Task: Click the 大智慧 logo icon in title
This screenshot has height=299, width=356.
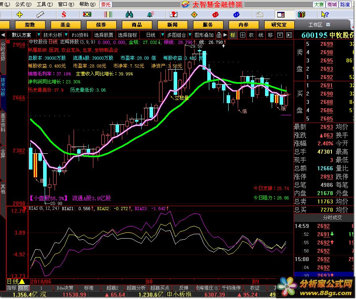Action: pyautogui.click(x=185, y=4)
